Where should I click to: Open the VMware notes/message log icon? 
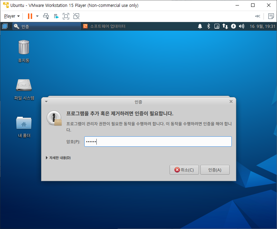271,16
